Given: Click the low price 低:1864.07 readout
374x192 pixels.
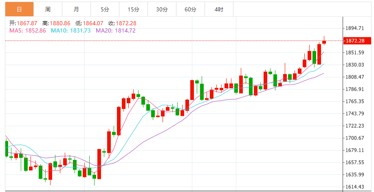Looking at the screenshot, I should tap(89, 23).
